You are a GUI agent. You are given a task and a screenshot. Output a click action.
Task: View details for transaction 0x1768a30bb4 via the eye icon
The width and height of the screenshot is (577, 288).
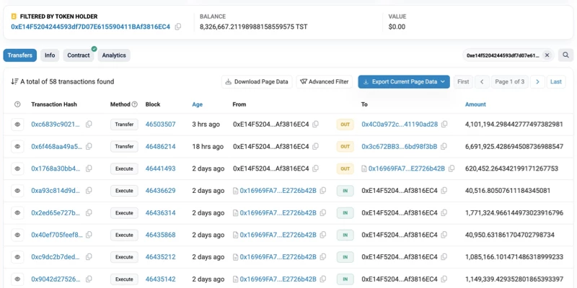(x=17, y=168)
